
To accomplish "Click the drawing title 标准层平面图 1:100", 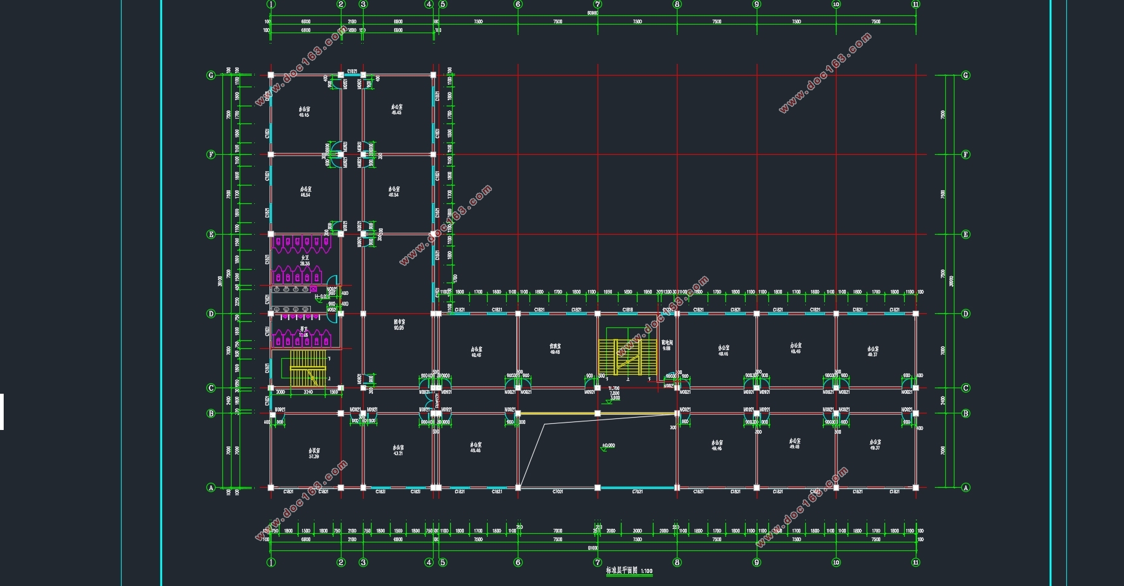I will [629, 571].
